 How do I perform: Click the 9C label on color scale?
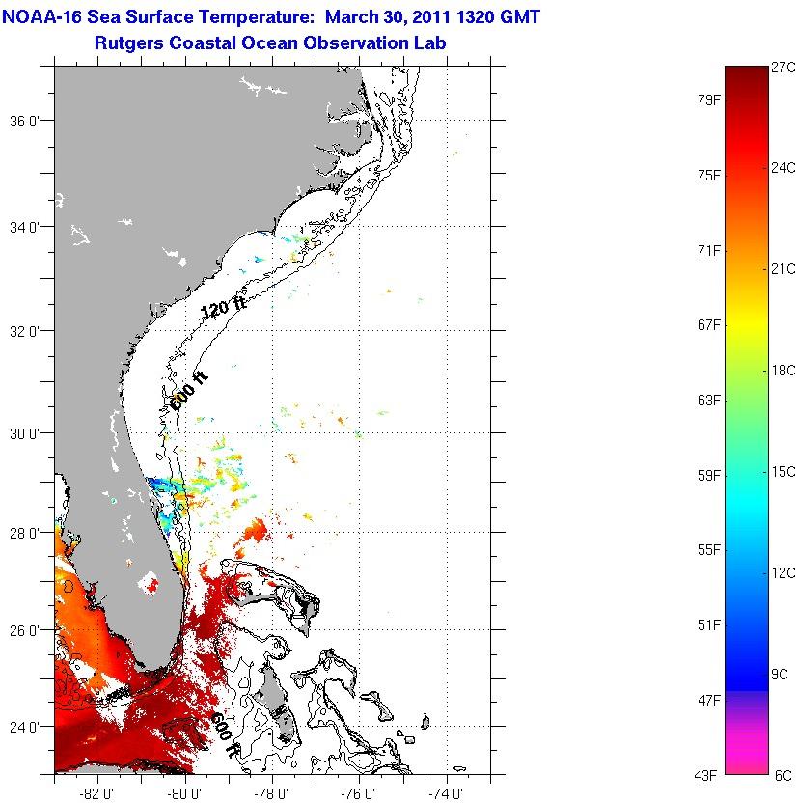click(780, 675)
